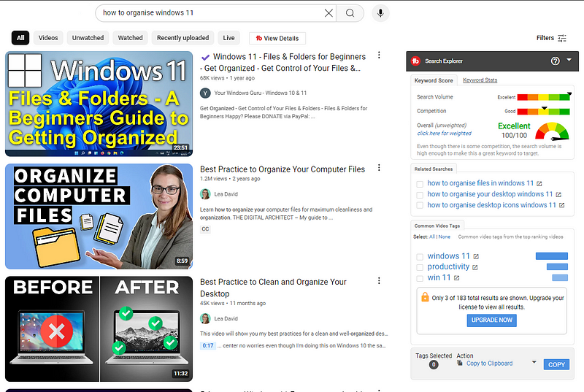584x392 pixels.
Task: Open more options for Windows 11 Files & Folders video
Action: [x=379, y=55]
